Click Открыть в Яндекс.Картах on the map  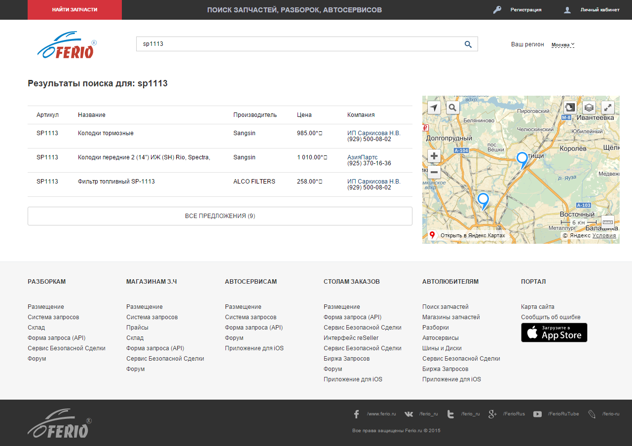pyautogui.click(x=473, y=236)
